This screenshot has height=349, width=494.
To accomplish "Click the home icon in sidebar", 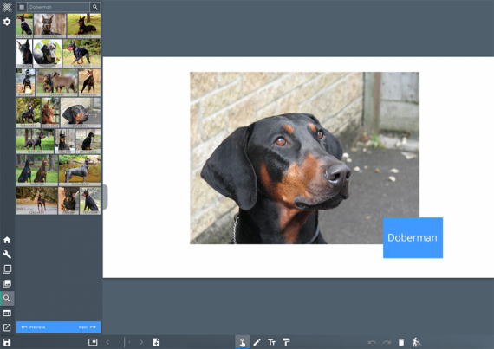I will point(7,240).
